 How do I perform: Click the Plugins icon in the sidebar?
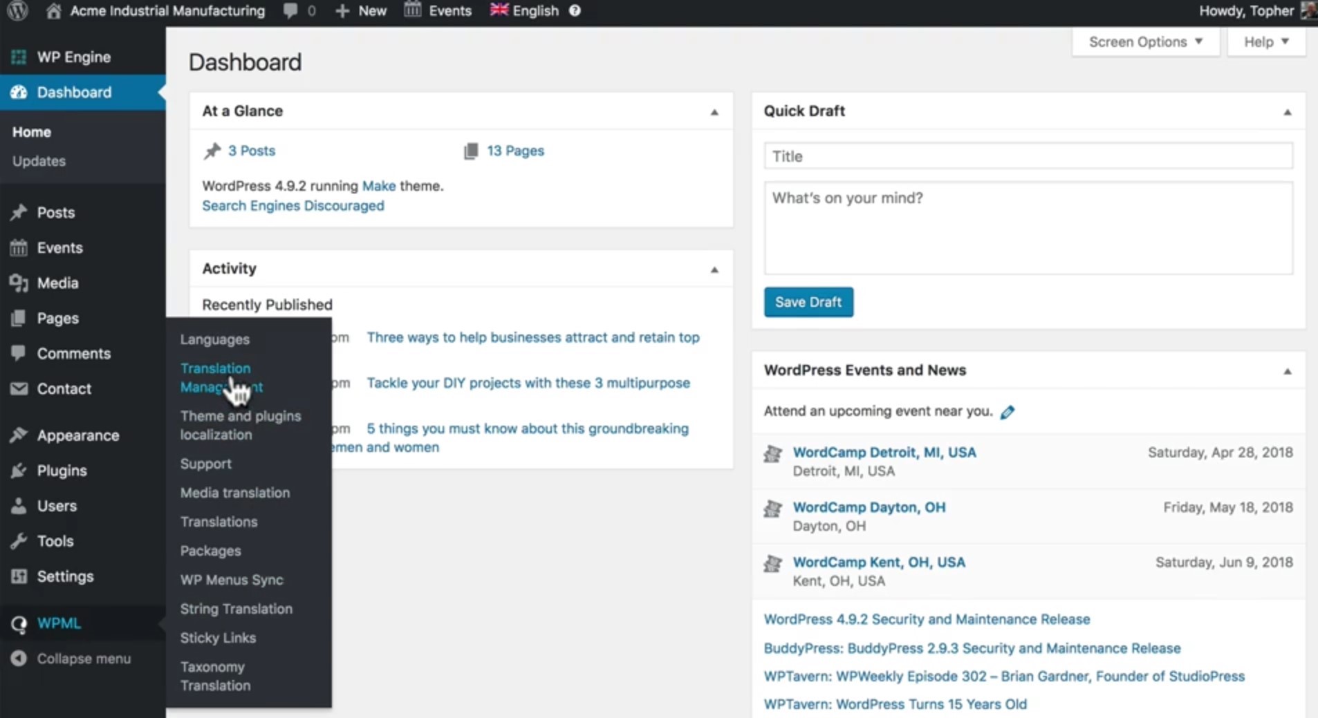[x=19, y=471]
